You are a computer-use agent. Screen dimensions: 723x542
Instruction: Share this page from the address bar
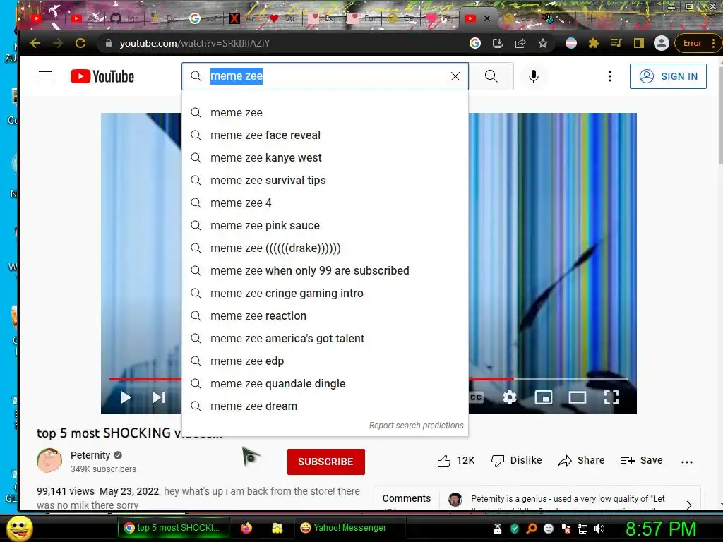tap(520, 43)
